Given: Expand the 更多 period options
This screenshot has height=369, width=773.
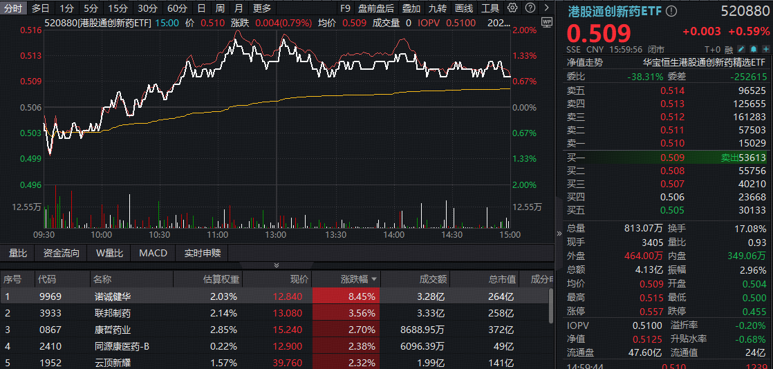Looking at the screenshot, I should click(262, 8).
